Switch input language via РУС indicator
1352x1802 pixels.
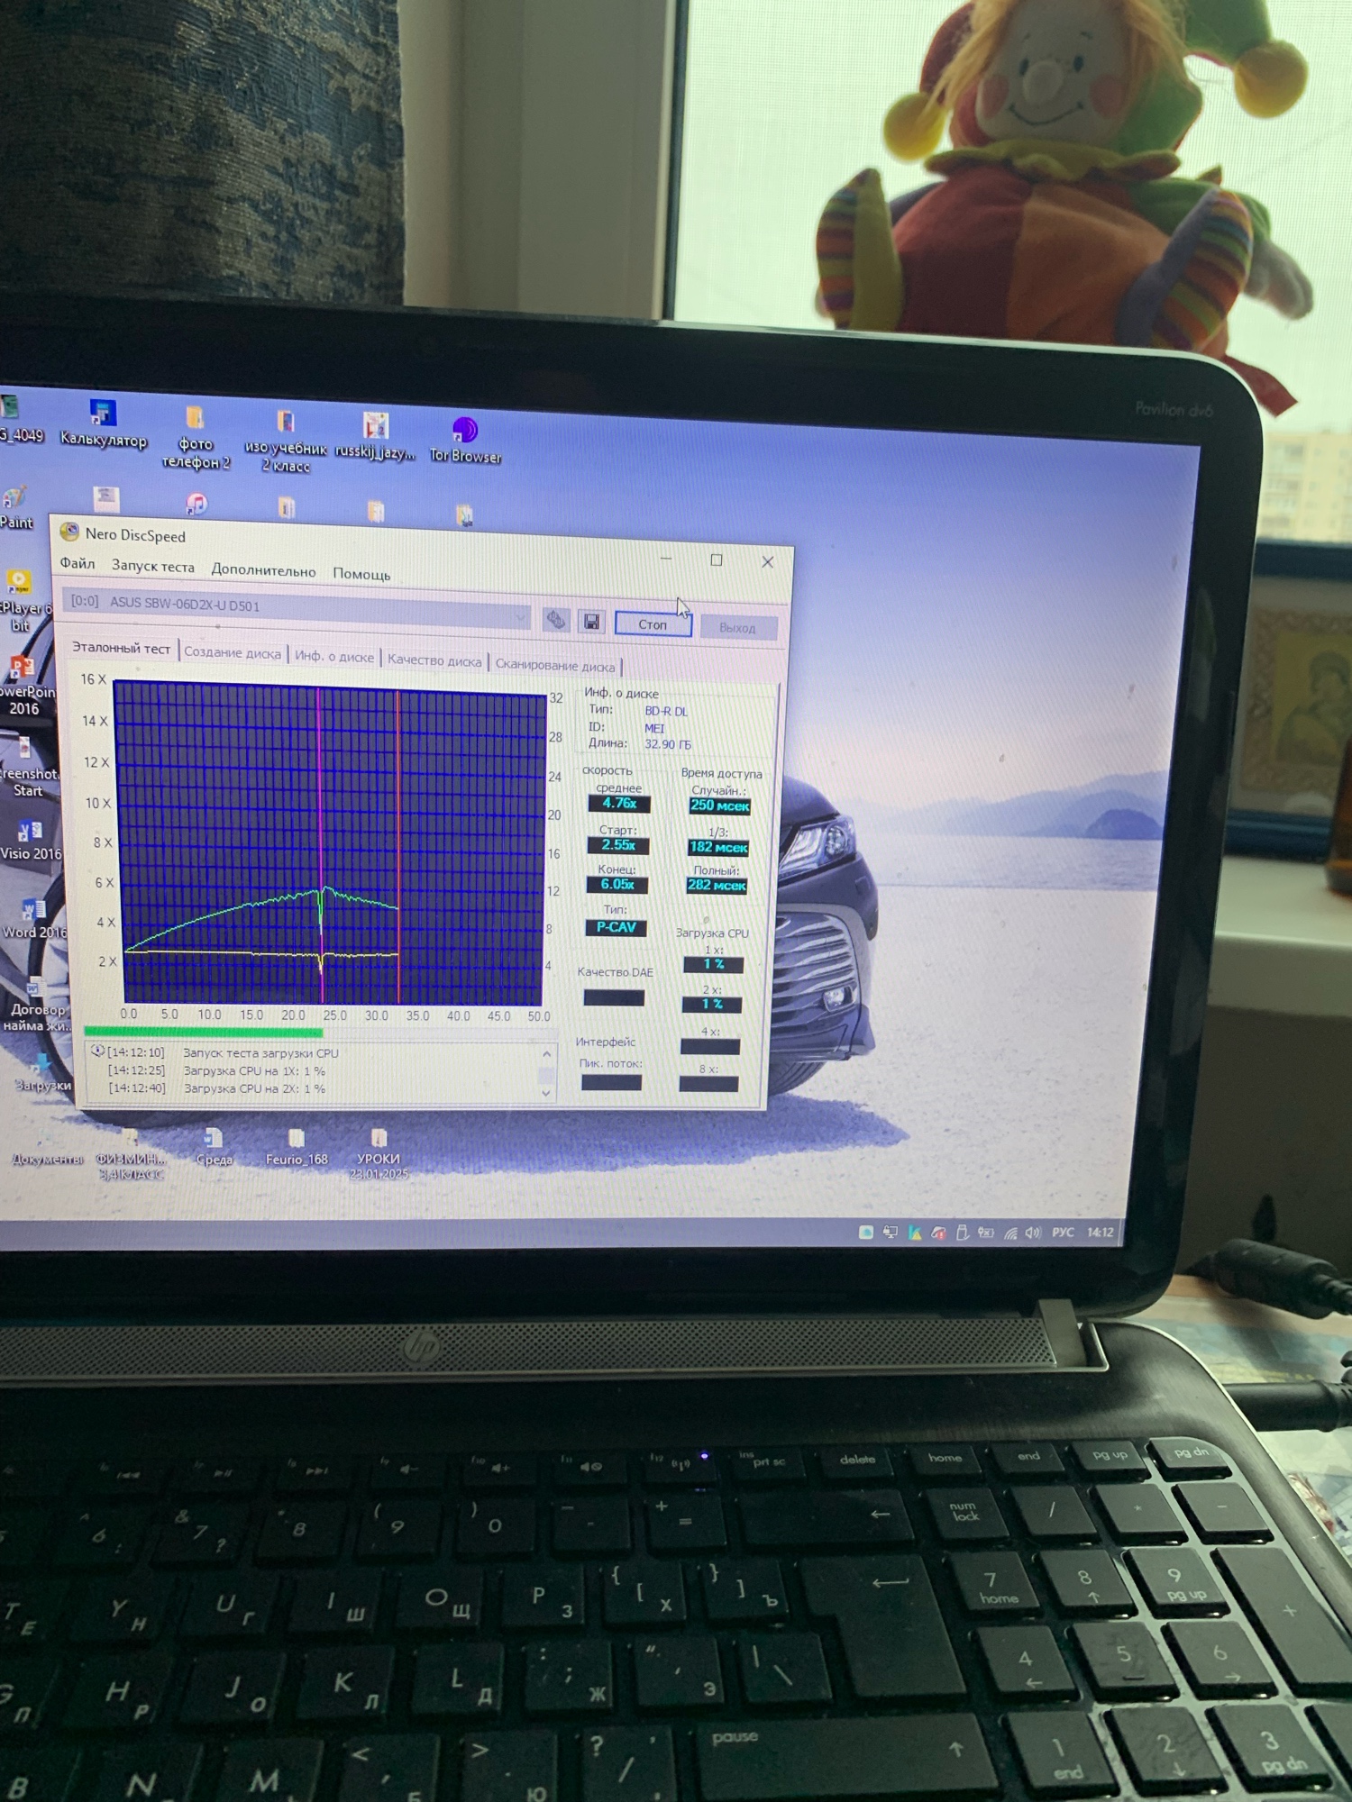[x=1064, y=1233]
